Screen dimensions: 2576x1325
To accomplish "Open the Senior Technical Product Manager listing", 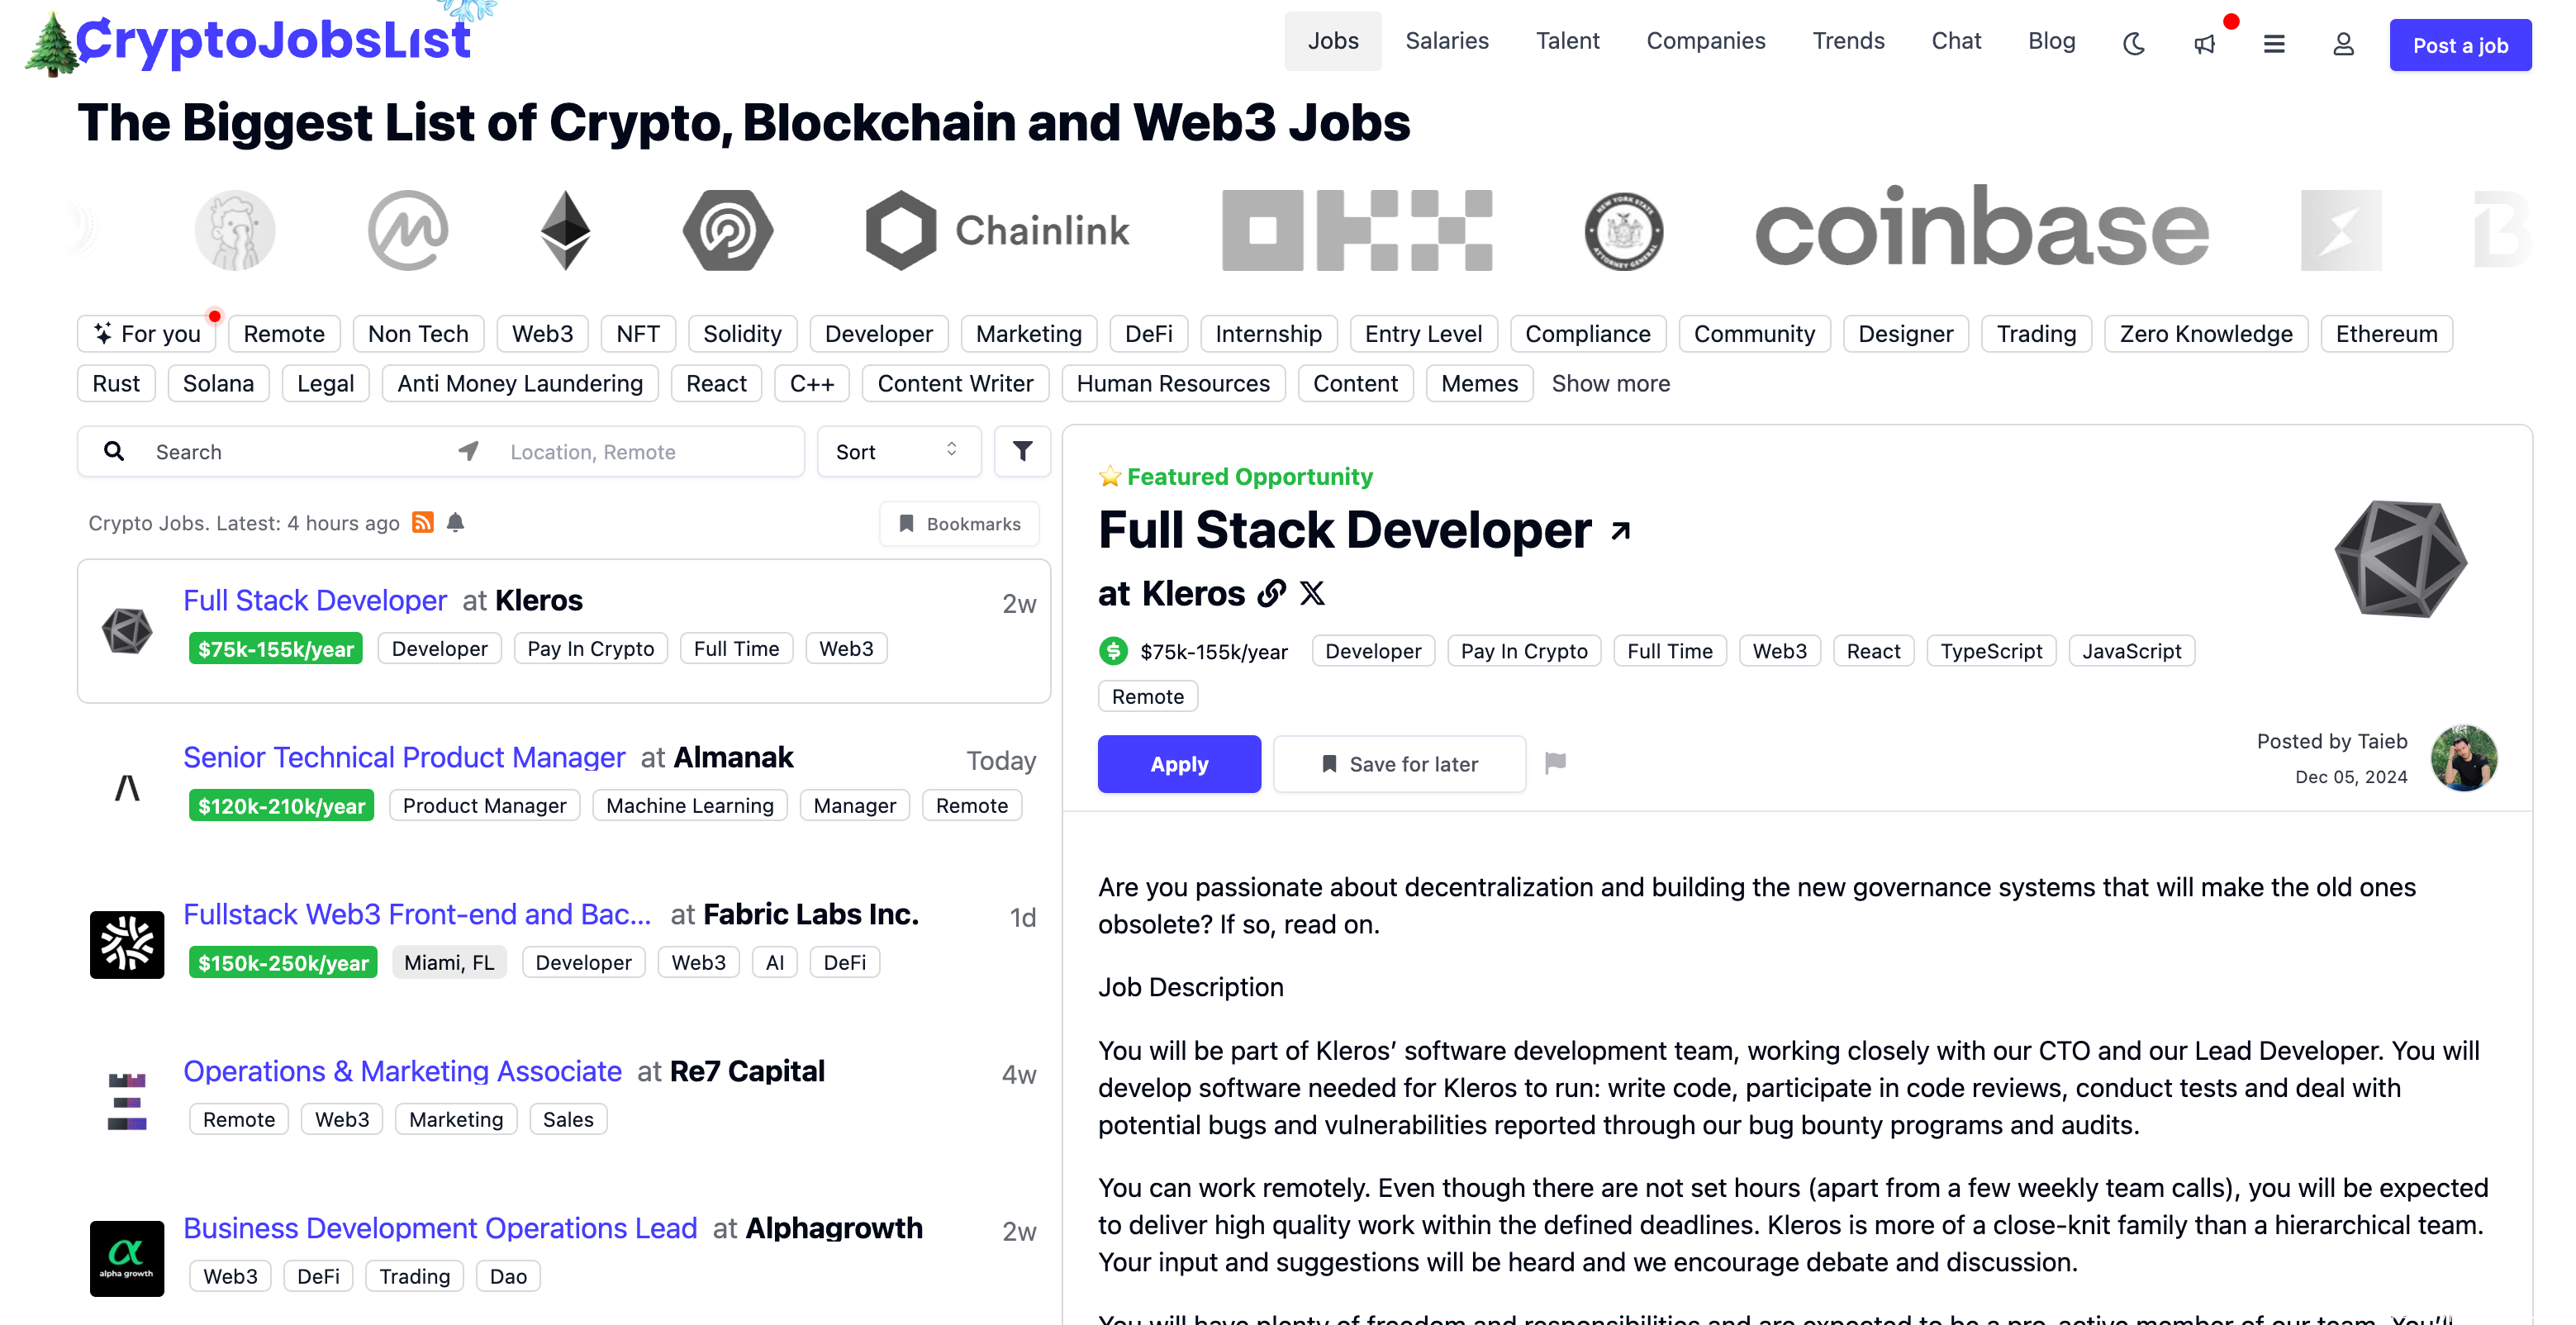I will 404,758.
